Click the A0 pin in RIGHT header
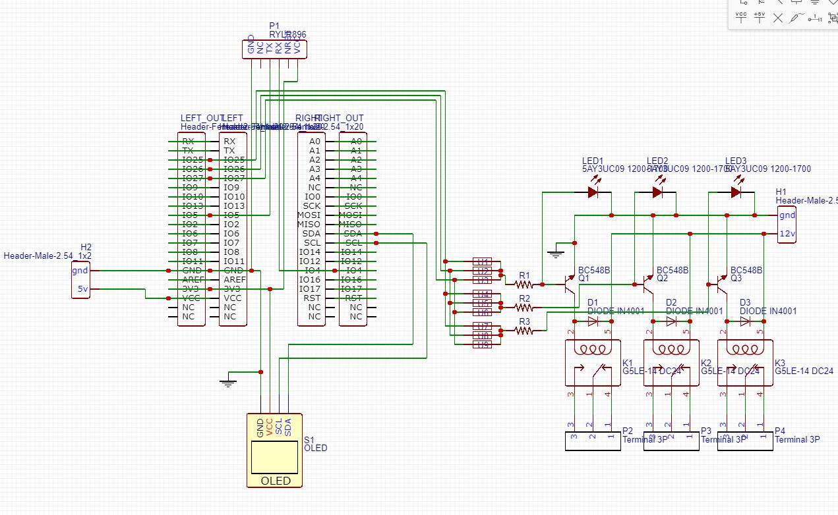Image resolution: width=838 pixels, height=515 pixels. pyautogui.click(x=314, y=142)
